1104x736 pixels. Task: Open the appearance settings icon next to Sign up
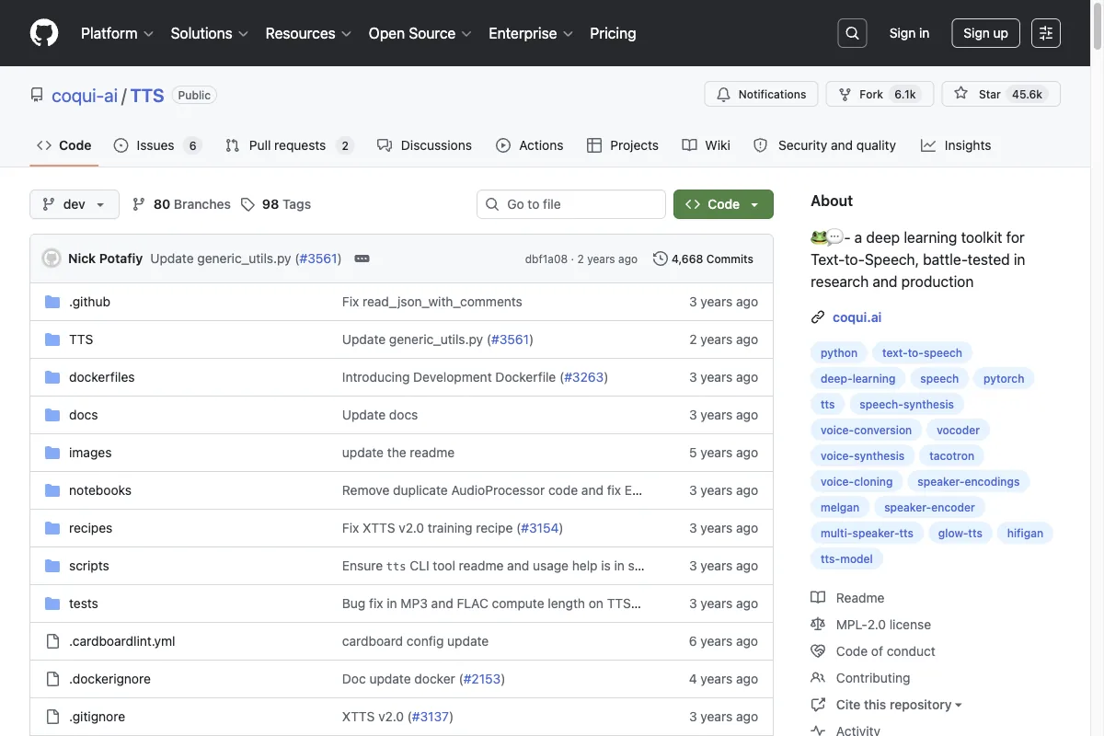[x=1046, y=33]
